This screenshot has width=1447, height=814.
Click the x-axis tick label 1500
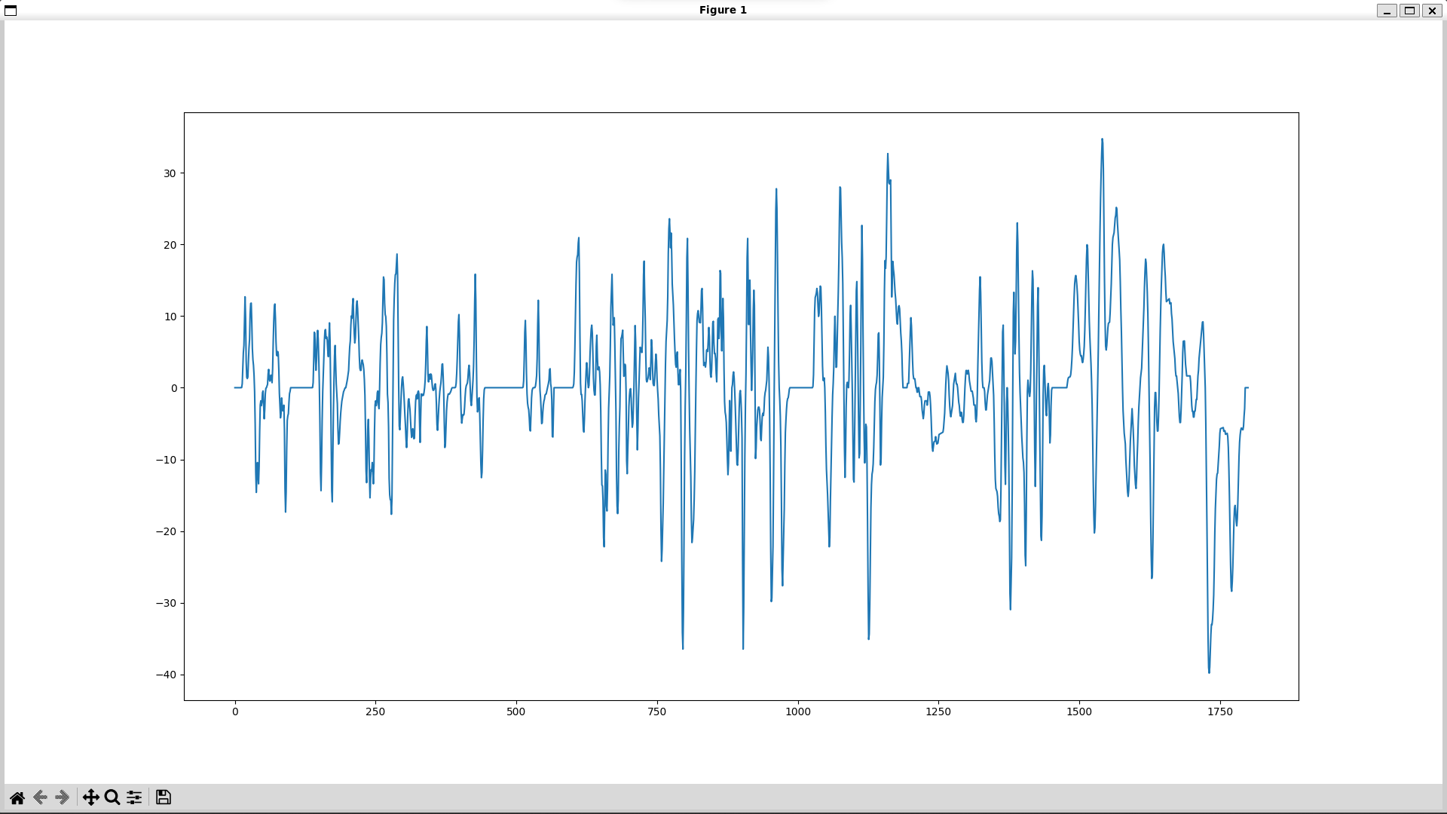click(1079, 711)
